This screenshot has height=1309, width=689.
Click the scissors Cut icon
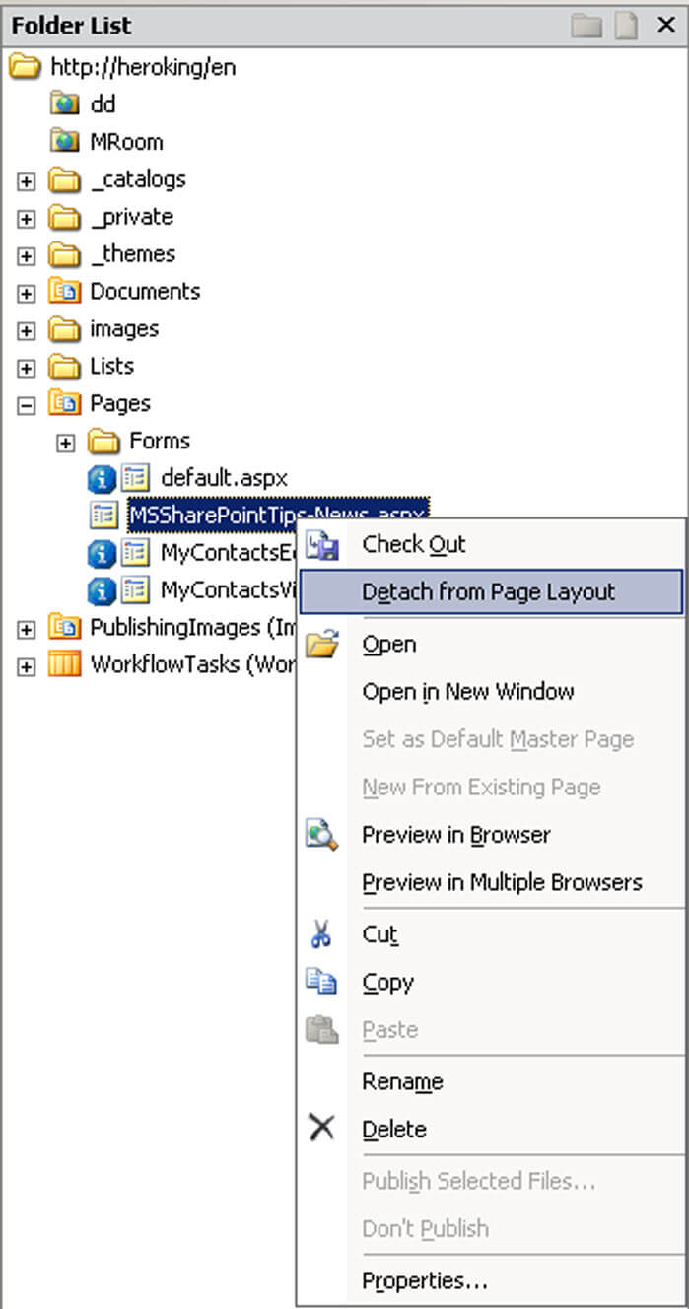[x=321, y=934]
